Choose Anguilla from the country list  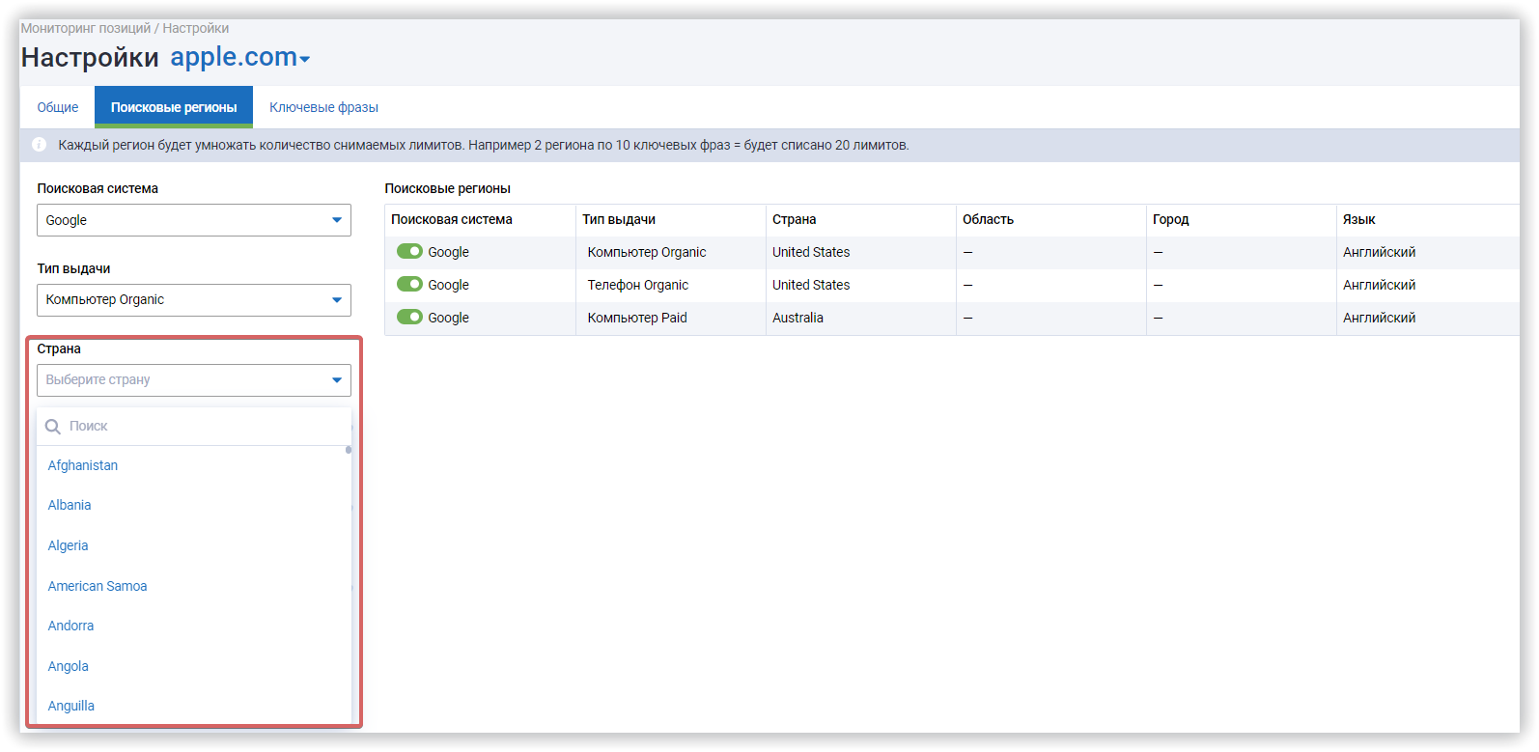click(71, 706)
